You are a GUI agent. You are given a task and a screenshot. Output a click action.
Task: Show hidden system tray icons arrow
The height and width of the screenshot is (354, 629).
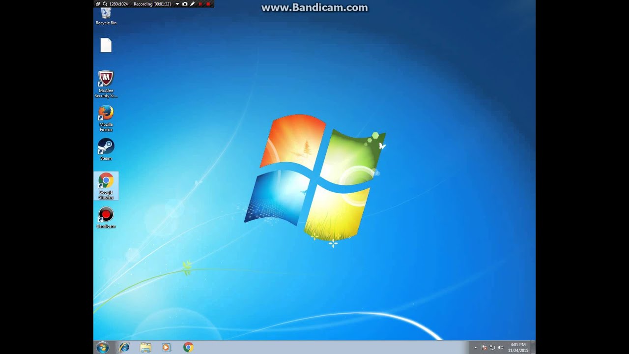coord(475,348)
